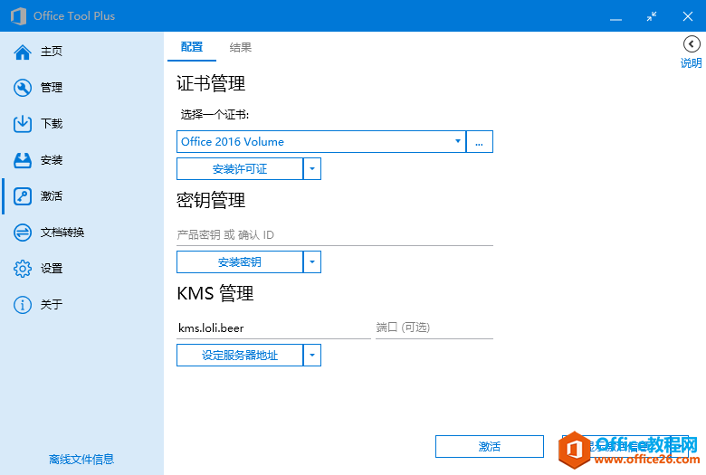Go to 文档转换 menu label

62,233
